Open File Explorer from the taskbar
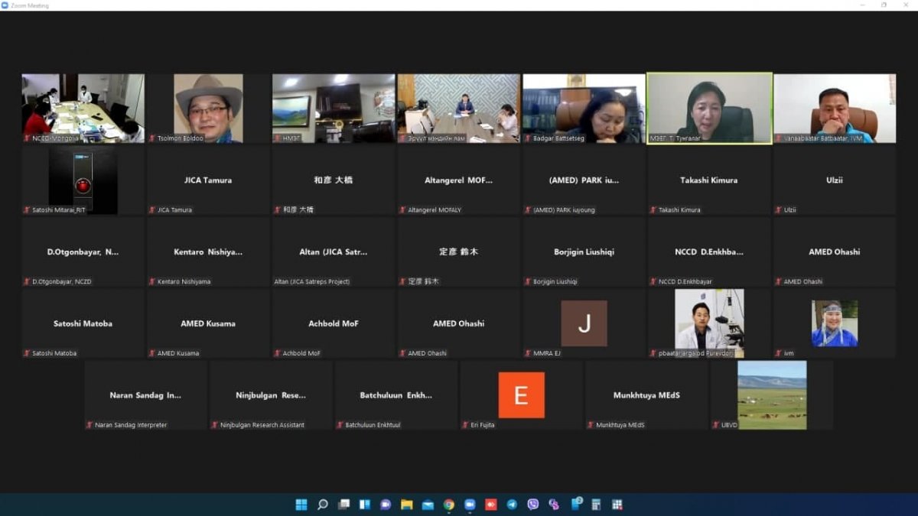This screenshot has width=918, height=516. pos(407,505)
